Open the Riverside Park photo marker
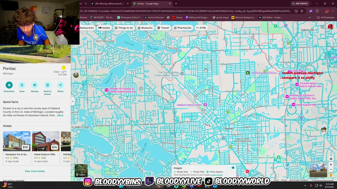337x189 pixels. coord(324,130)
